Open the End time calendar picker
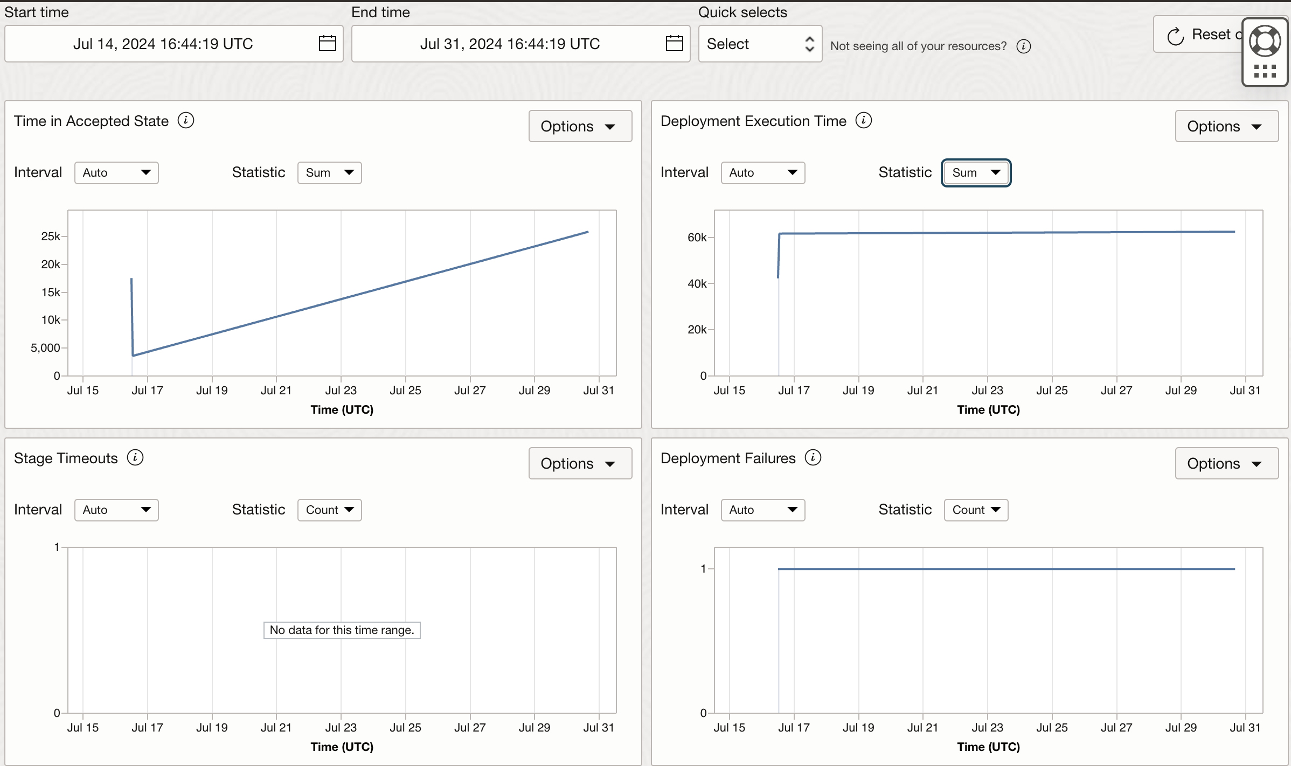 tap(675, 44)
